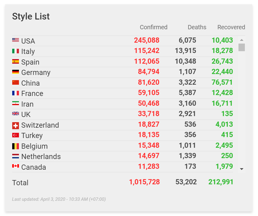
Task: Click the Belgium flag icon
Action: click(16, 146)
